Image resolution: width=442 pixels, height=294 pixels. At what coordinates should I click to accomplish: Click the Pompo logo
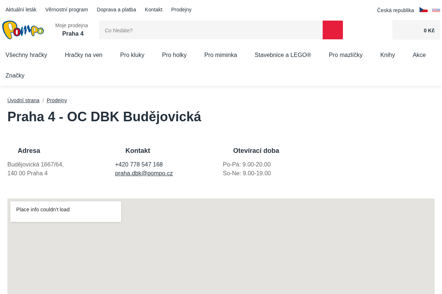(23, 30)
